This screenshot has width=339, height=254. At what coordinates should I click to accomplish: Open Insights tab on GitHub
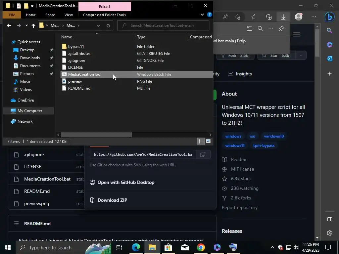(240, 74)
